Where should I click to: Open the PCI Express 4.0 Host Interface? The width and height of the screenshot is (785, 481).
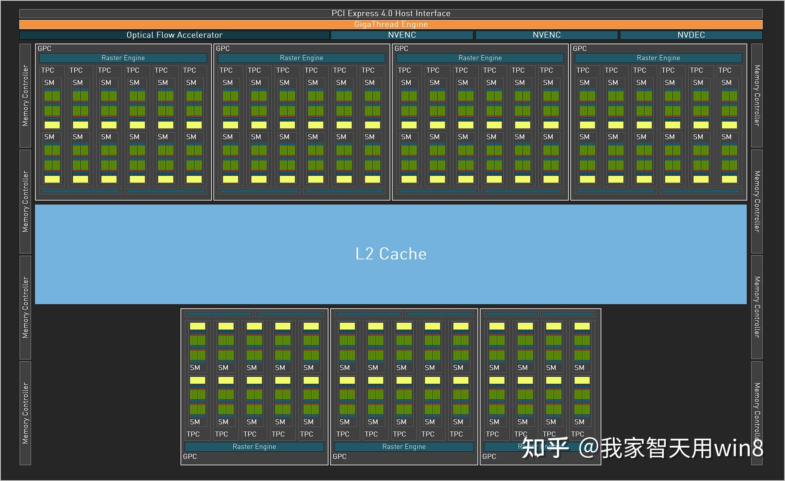(391, 13)
